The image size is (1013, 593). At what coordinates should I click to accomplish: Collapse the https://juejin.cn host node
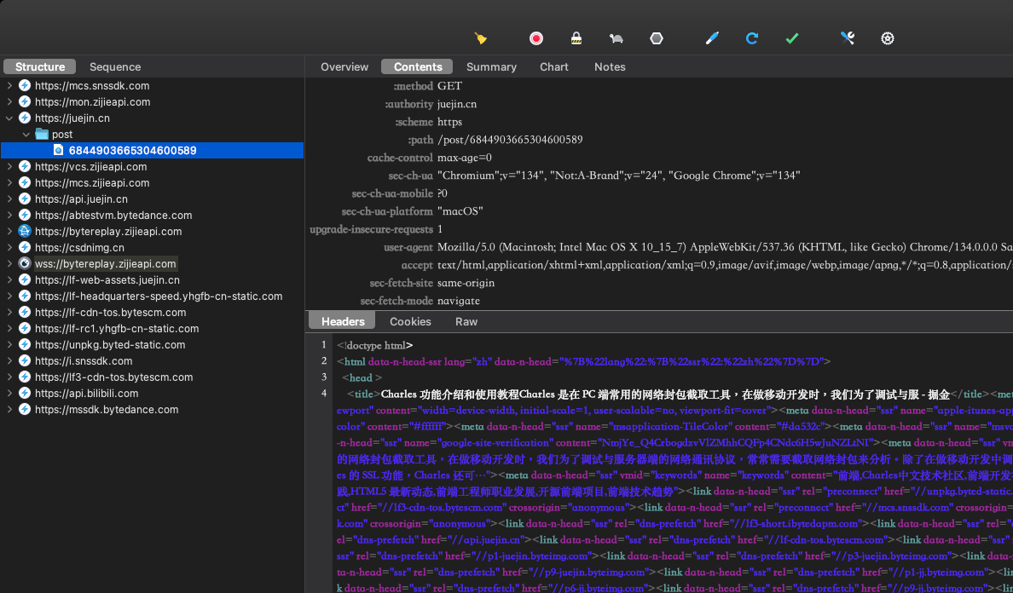tap(9, 118)
